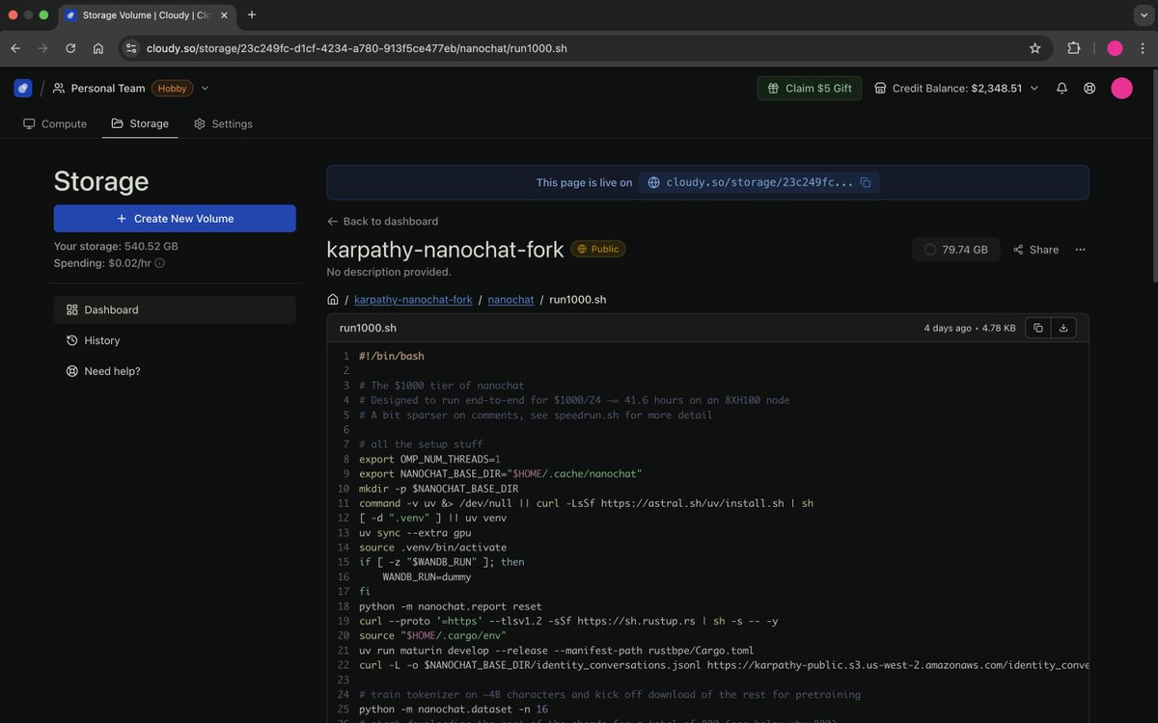Go to volume root home icon
Image resolution: width=1158 pixels, height=723 pixels.
click(333, 300)
